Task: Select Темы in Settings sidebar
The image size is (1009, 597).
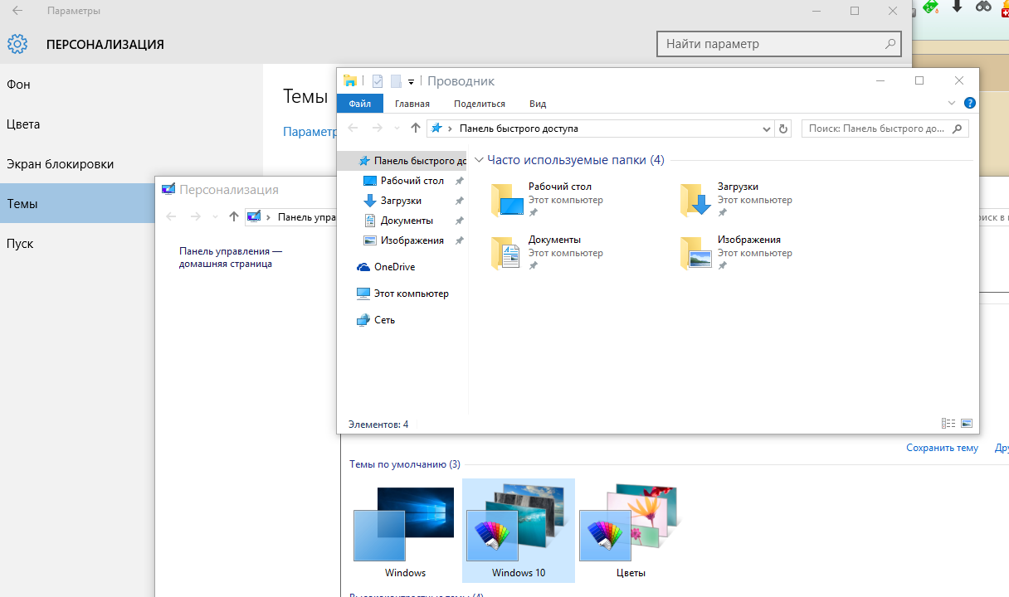Action: 78,204
